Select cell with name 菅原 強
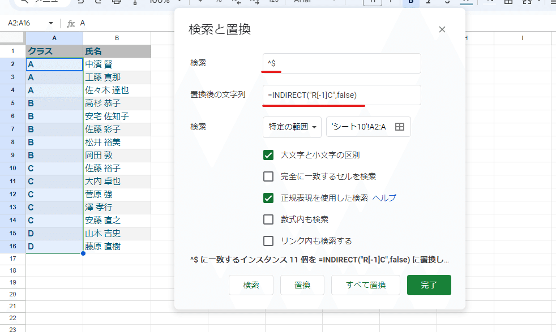Image resolution: width=556 pixels, height=332 pixels. 117,194
